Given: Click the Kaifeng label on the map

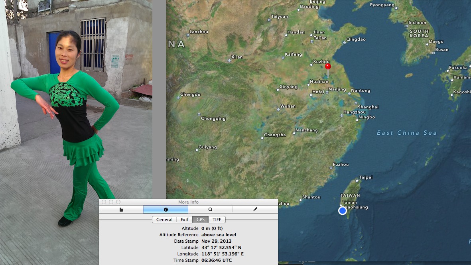Looking at the screenshot, I should pyautogui.click(x=294, y=54).
